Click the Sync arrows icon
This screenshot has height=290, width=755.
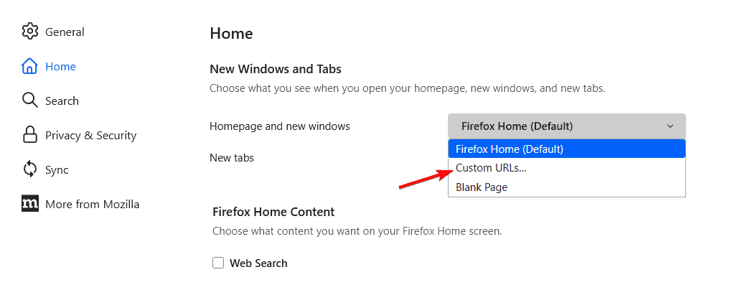[29, 169]
